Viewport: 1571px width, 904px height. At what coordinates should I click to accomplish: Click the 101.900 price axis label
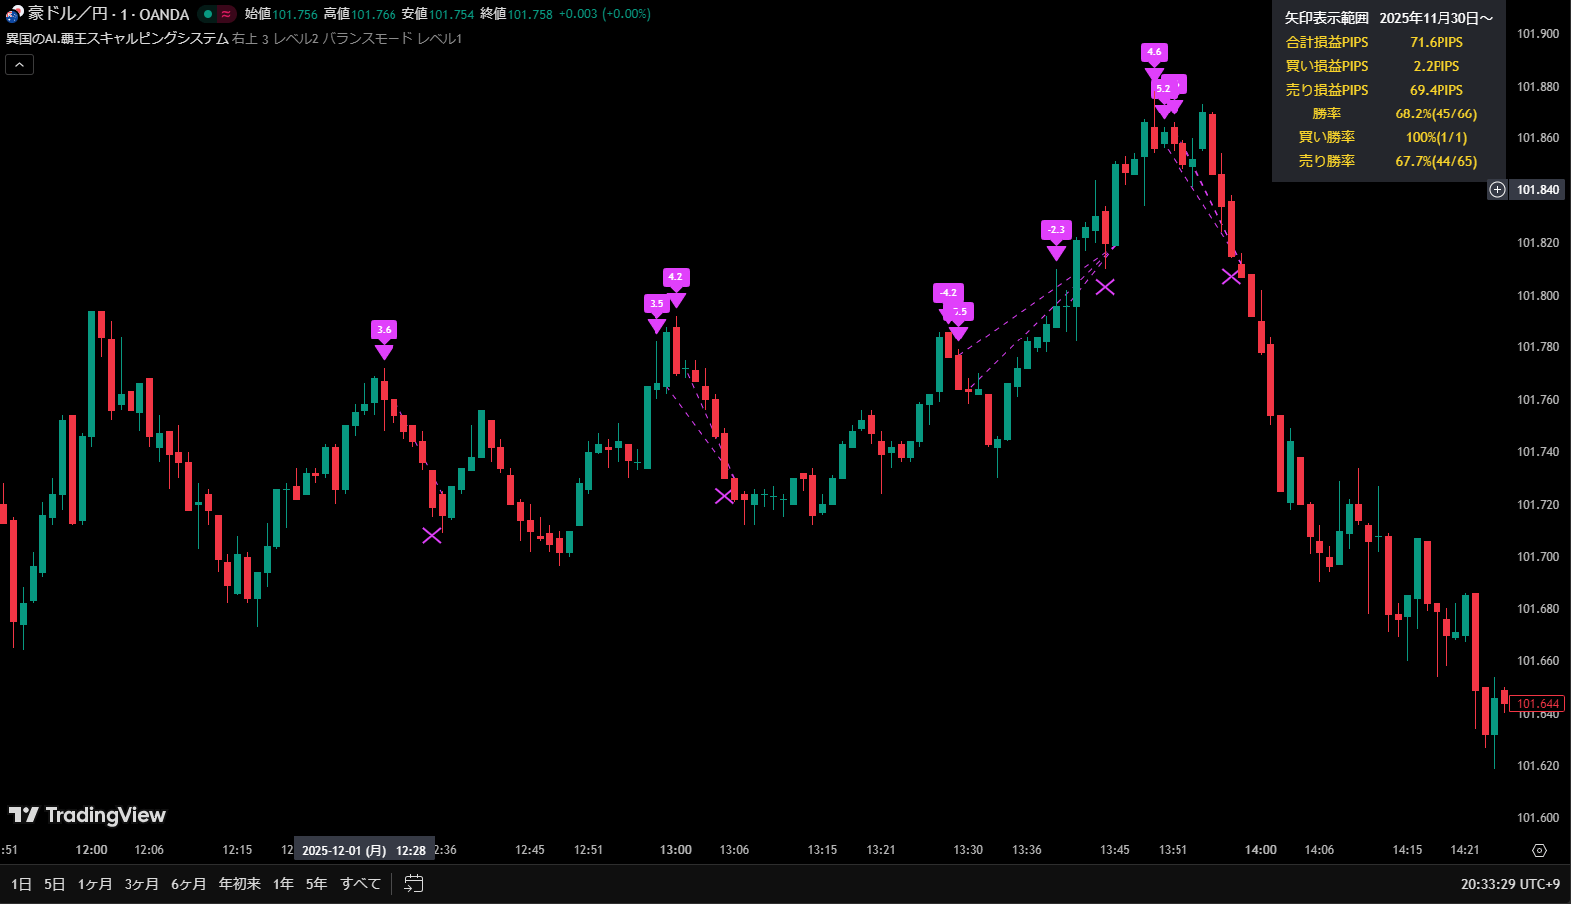[1538, 34]
